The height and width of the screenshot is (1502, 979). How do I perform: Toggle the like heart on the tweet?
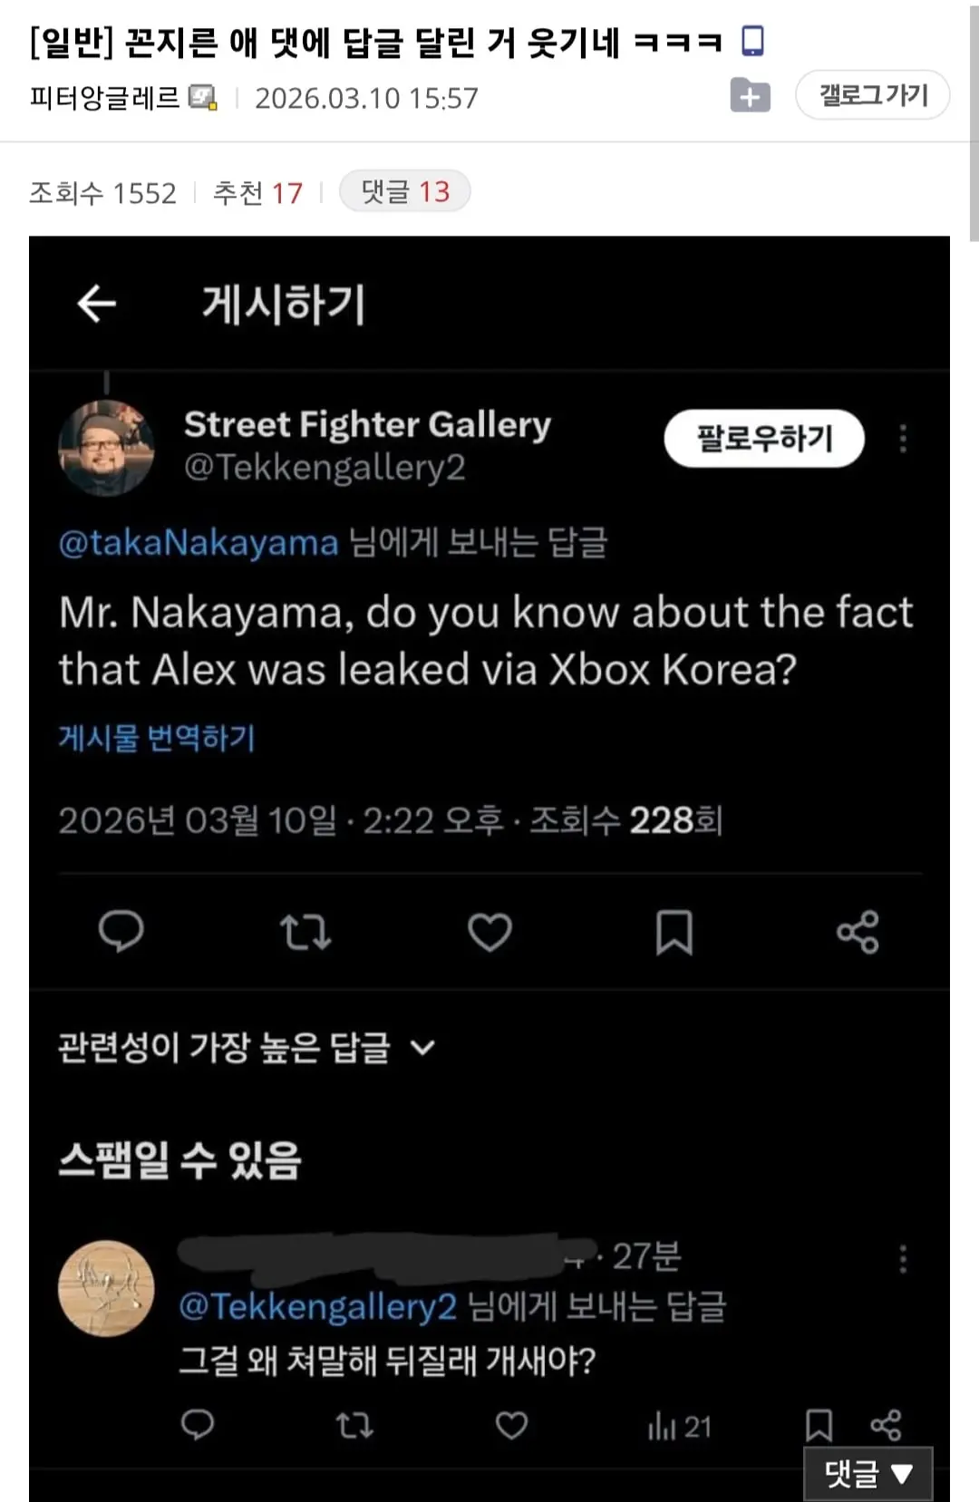point(490,932)
